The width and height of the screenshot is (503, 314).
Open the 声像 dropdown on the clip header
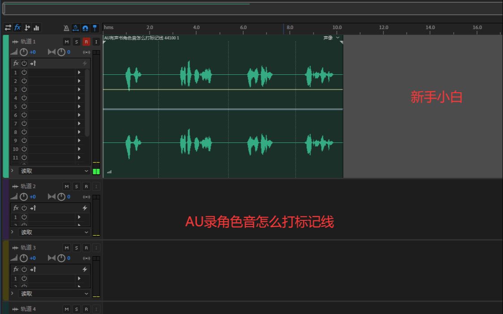click(331, 38)
